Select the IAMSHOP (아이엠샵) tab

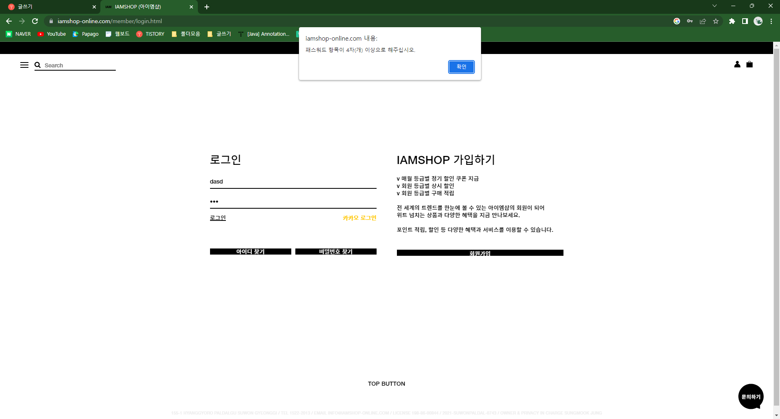[148, 7]
